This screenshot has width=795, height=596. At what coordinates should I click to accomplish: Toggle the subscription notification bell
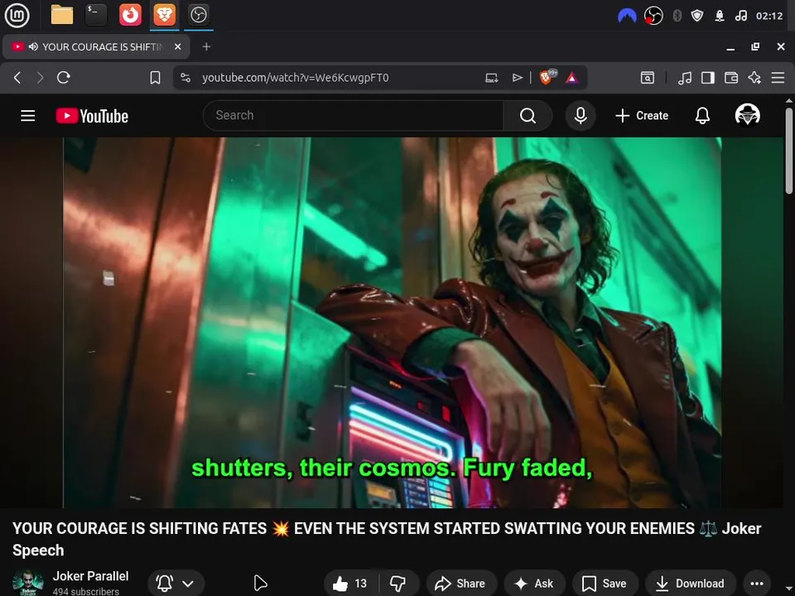164,584
